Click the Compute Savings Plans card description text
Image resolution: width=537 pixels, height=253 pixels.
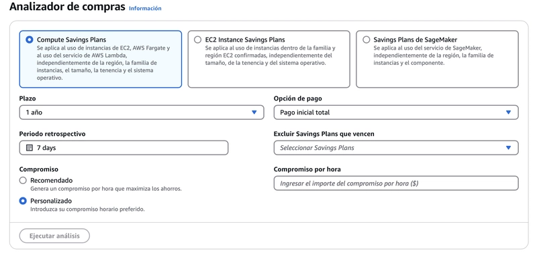[103, 63]
